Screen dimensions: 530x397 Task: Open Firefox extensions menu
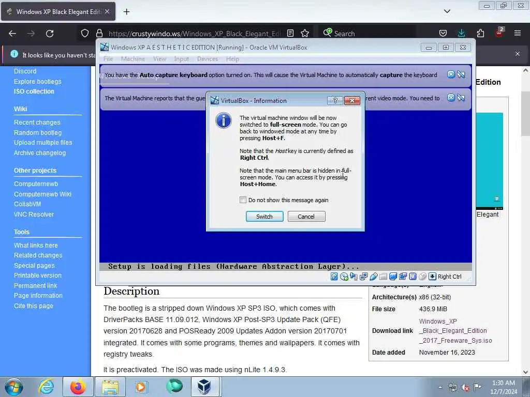[x=480, y=33]
